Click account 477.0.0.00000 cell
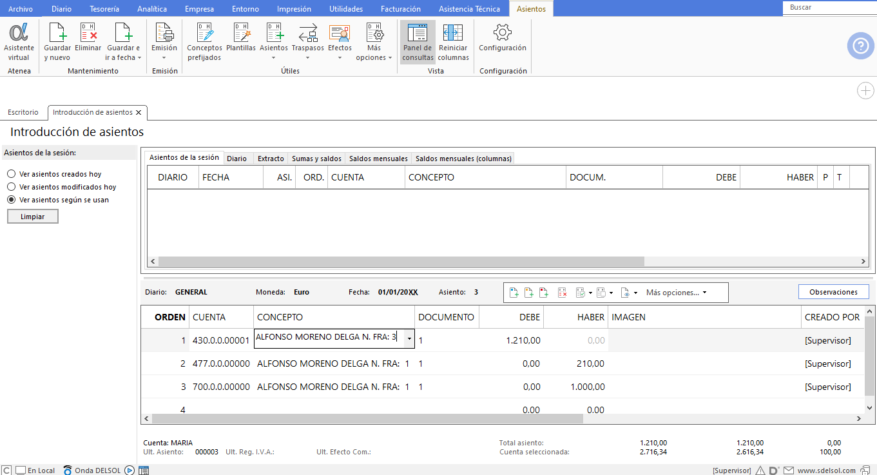Screen dimensions: 877x475 pyautogui.click(x=221, y=364)
